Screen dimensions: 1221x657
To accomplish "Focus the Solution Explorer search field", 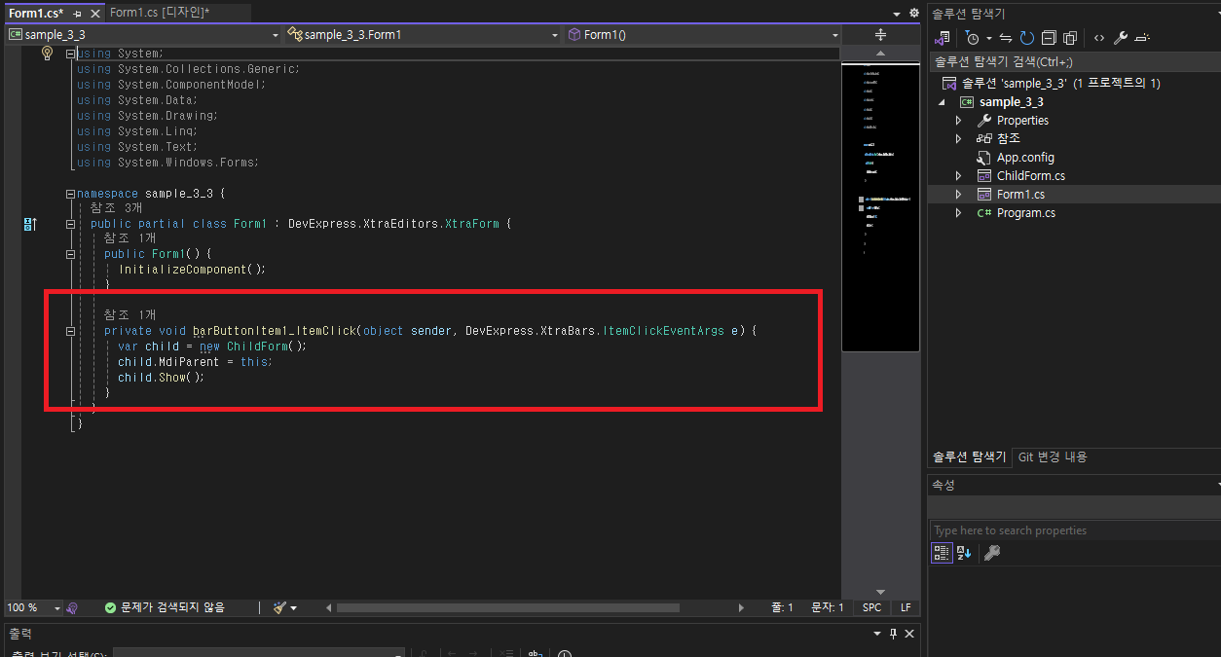I will [1075, 61].
